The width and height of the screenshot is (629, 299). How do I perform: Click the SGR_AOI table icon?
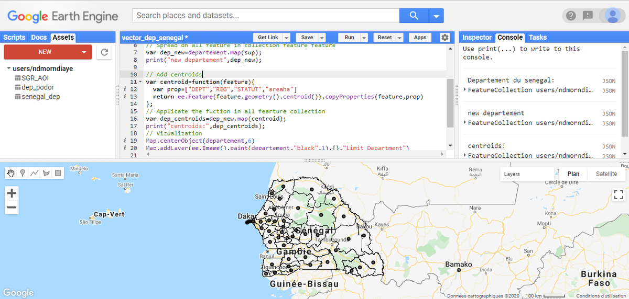(x=17, y=78)
